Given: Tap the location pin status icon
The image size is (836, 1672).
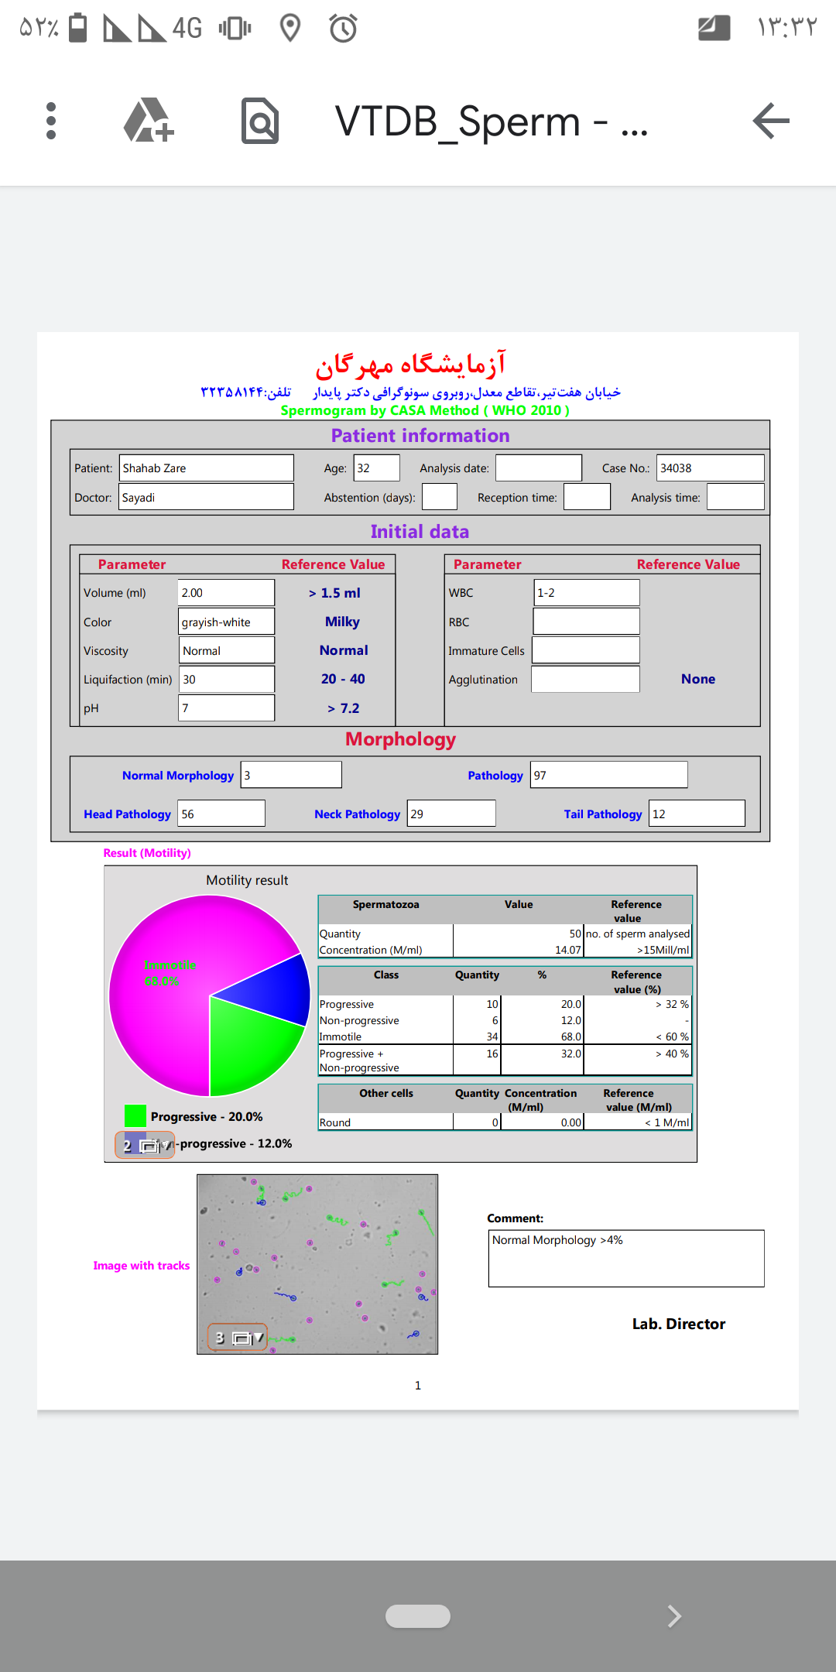Looking at the screenshot, I should (290, 29).
